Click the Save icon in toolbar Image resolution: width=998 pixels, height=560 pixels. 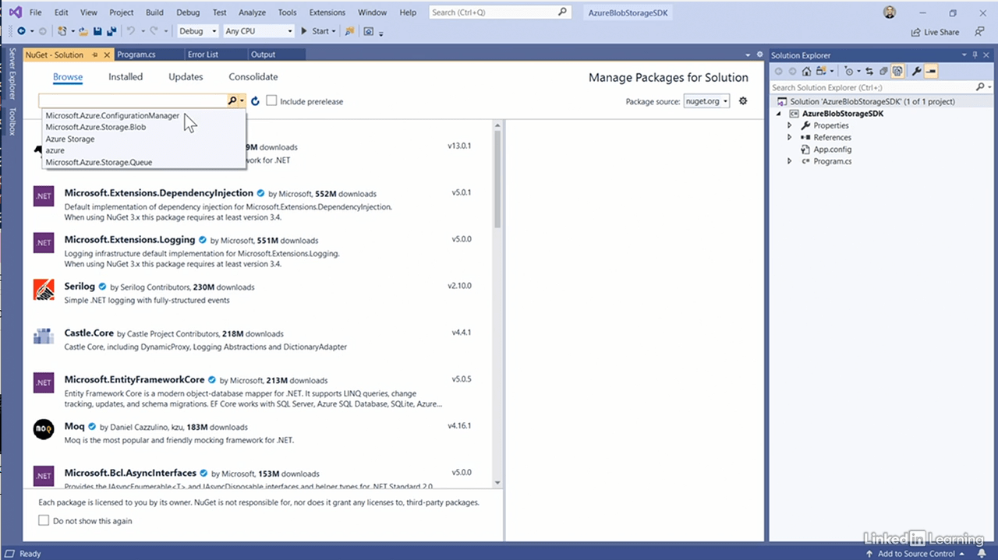click(97, 31)
